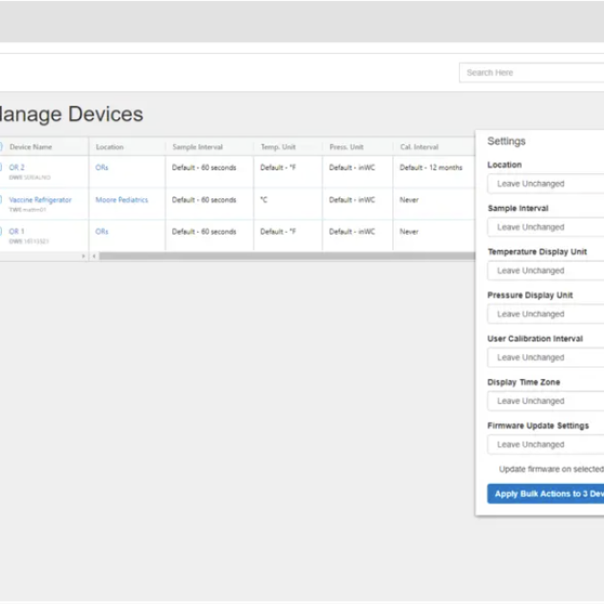Open the Firmware Update Settings dropdown

pos(545,444)
